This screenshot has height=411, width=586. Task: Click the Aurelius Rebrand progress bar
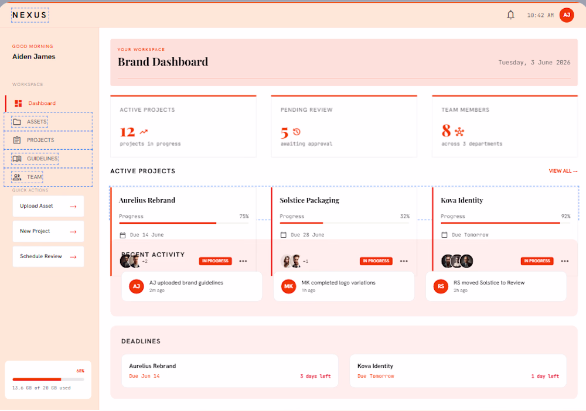click(184, 223)
